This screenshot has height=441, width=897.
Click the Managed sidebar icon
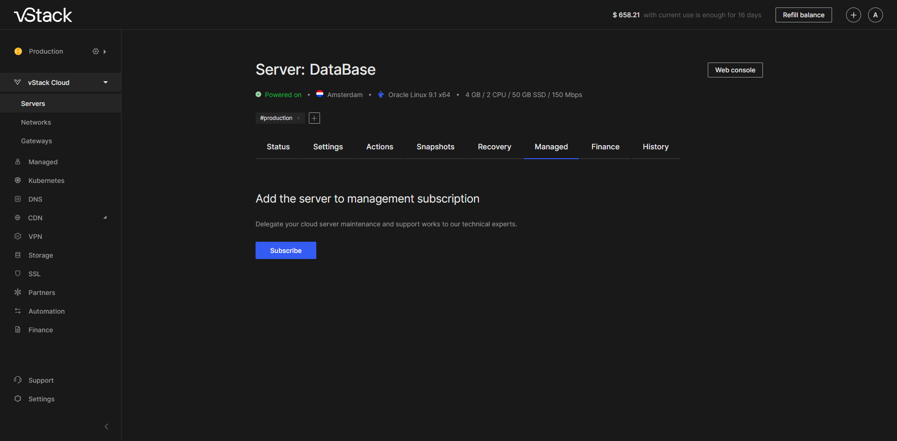click(18, 161)
